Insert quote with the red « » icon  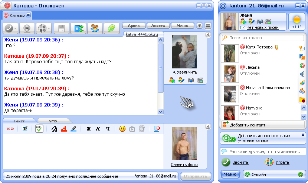[10, 129]
